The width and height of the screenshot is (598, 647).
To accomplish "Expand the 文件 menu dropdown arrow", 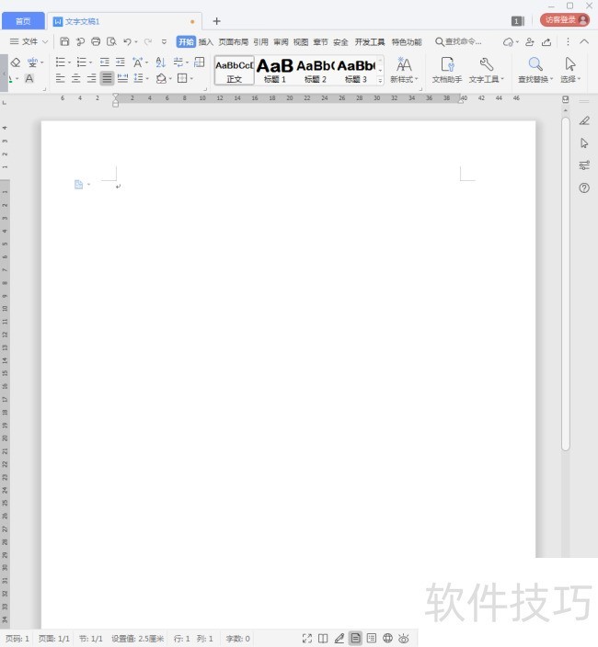I will click(x=45, y=41).
